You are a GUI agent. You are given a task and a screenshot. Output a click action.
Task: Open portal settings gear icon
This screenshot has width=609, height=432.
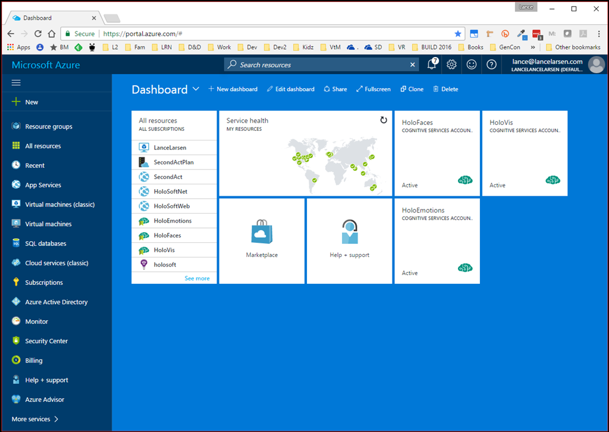451,64
